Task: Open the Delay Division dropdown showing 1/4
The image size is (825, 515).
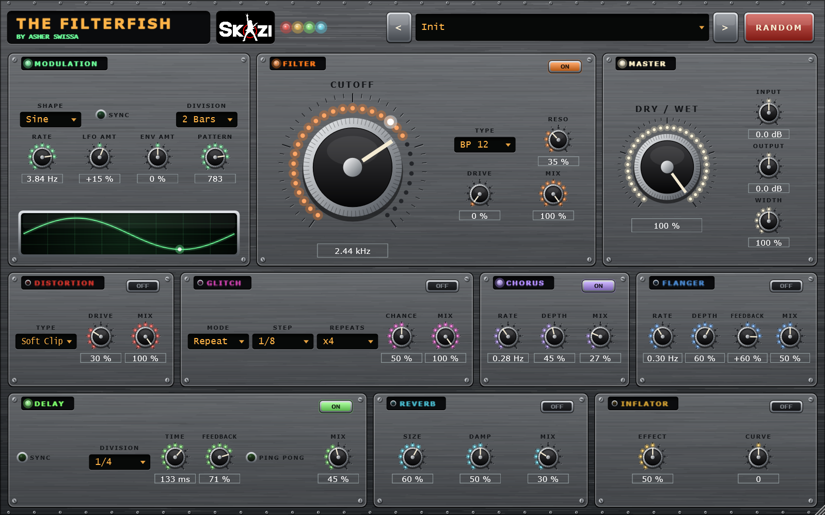Action: coord(119,462)
